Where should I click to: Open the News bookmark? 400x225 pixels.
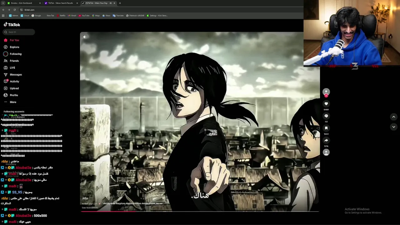(106, 16)
